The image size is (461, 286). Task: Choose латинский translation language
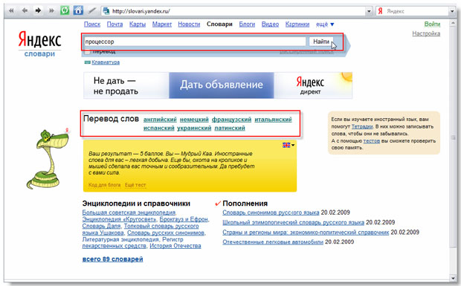230,128
